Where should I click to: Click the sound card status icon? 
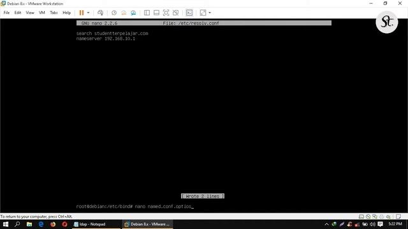click(x=388, y=216)
